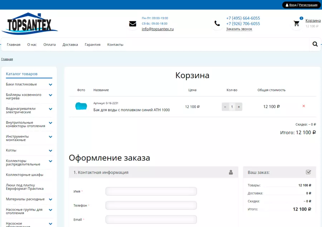Click the Email input field

tap(151, 220)
